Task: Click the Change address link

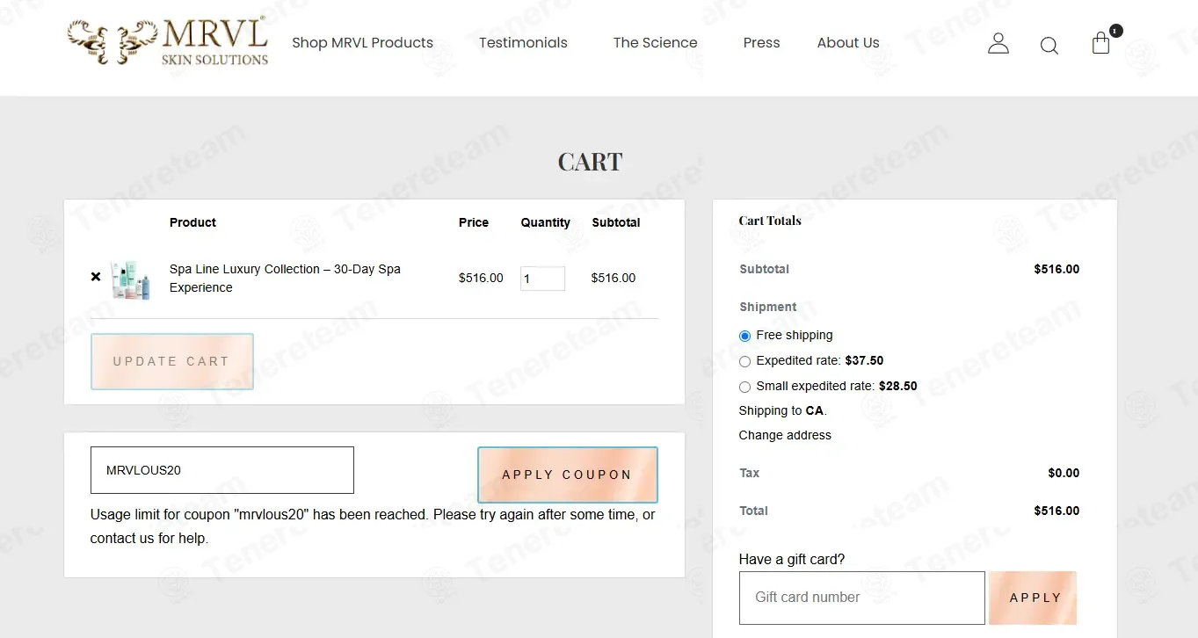Action: point(785,435)
